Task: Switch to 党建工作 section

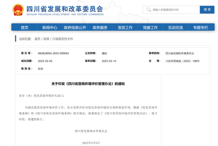Action: (x=150, y=28)
